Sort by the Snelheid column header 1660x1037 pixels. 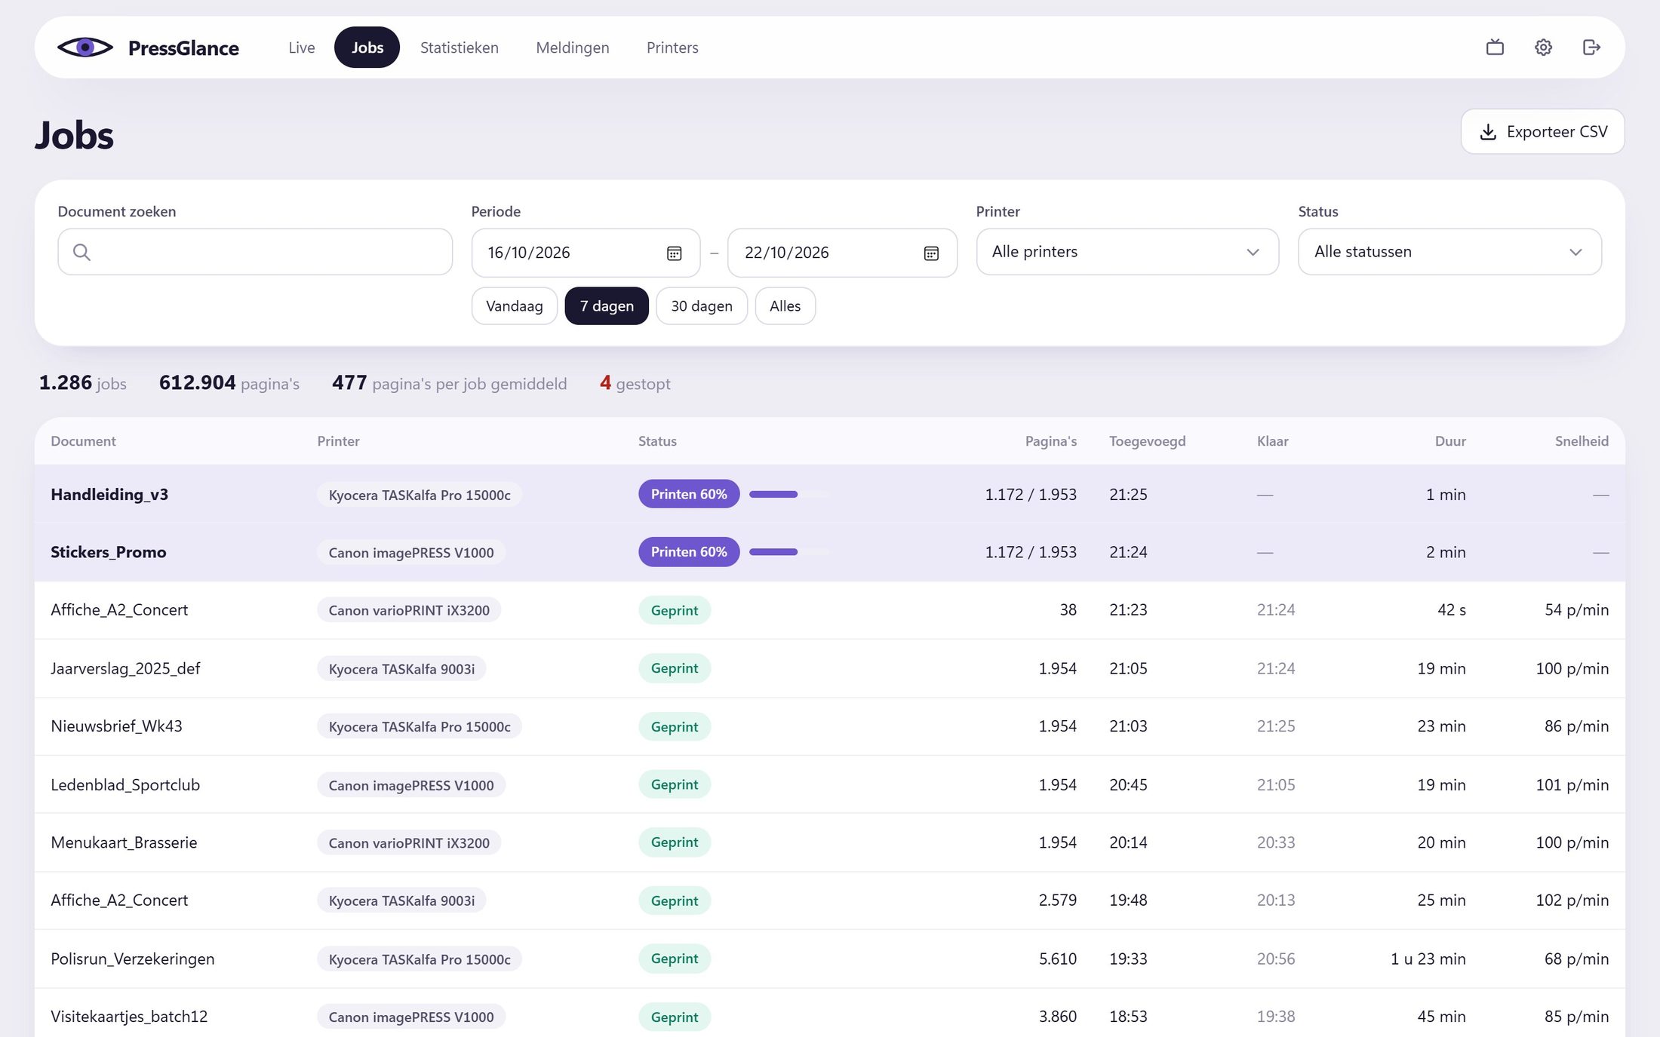[x=1582, y=441]
